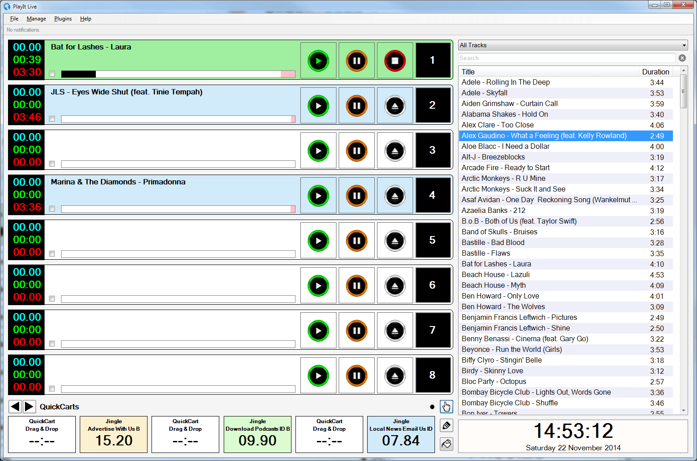Tick the checkbox on player 3
697x461 pixels.
pos(52,164)
